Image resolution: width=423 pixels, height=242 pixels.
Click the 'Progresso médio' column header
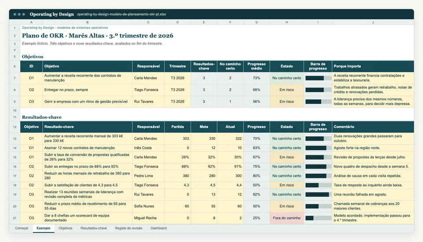tap(256, 66)
